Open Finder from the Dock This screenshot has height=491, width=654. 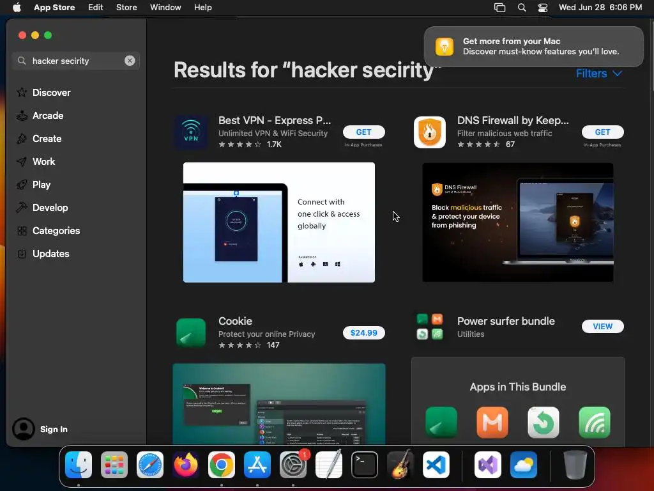click(x=79, y=465)
